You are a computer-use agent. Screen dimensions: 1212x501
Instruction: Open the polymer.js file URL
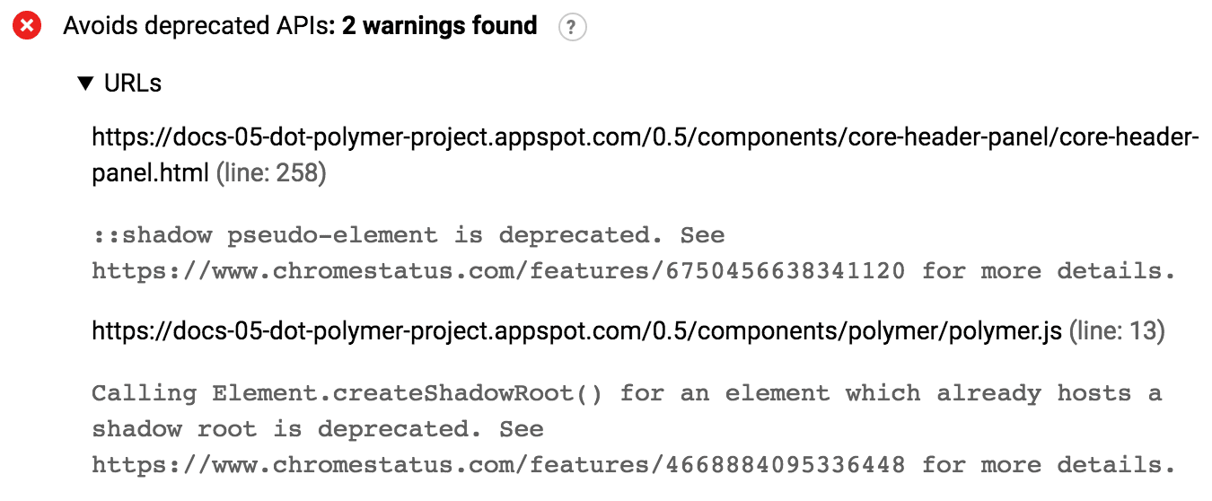click(x=576, y=331)
